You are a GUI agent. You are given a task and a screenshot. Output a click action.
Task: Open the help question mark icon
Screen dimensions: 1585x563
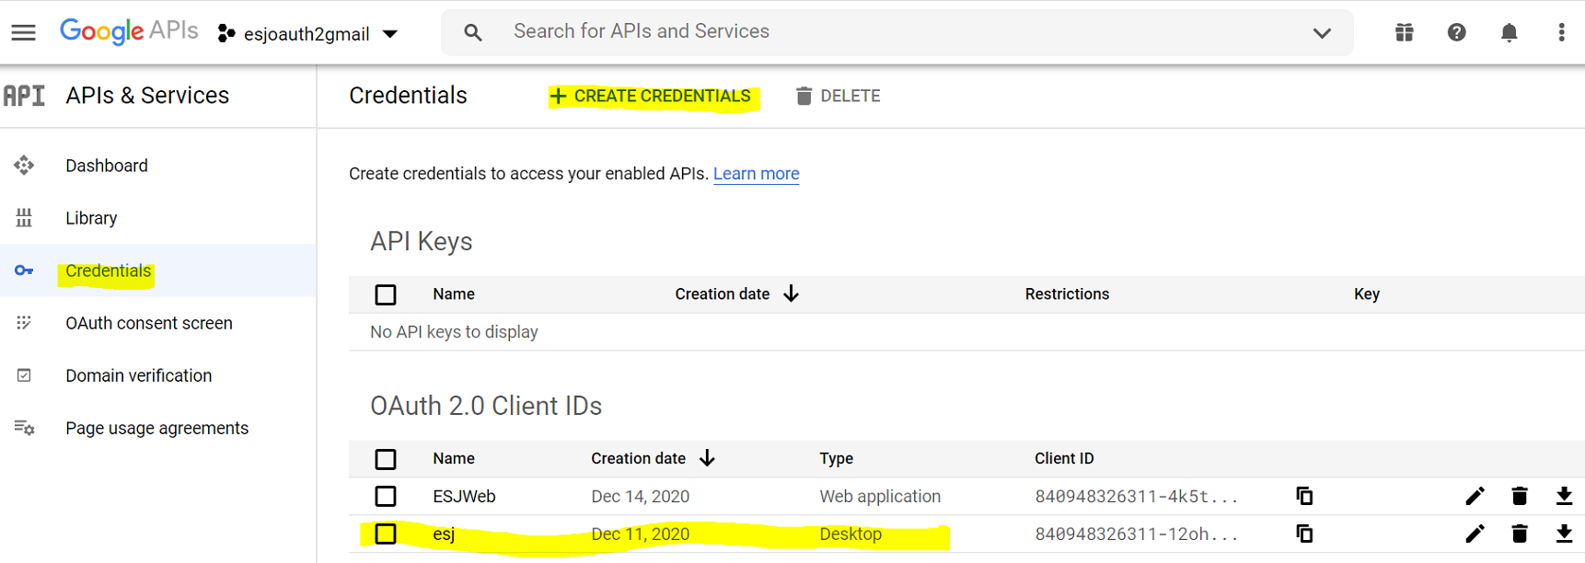pos(1456,33)
